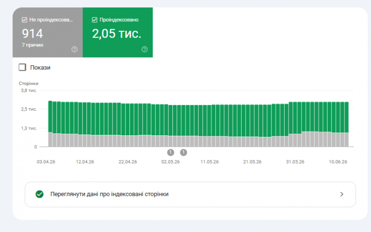Open Переглянути дані про індексовані сторінки
This screenshot has height=232, width=371.
point(190,194)
